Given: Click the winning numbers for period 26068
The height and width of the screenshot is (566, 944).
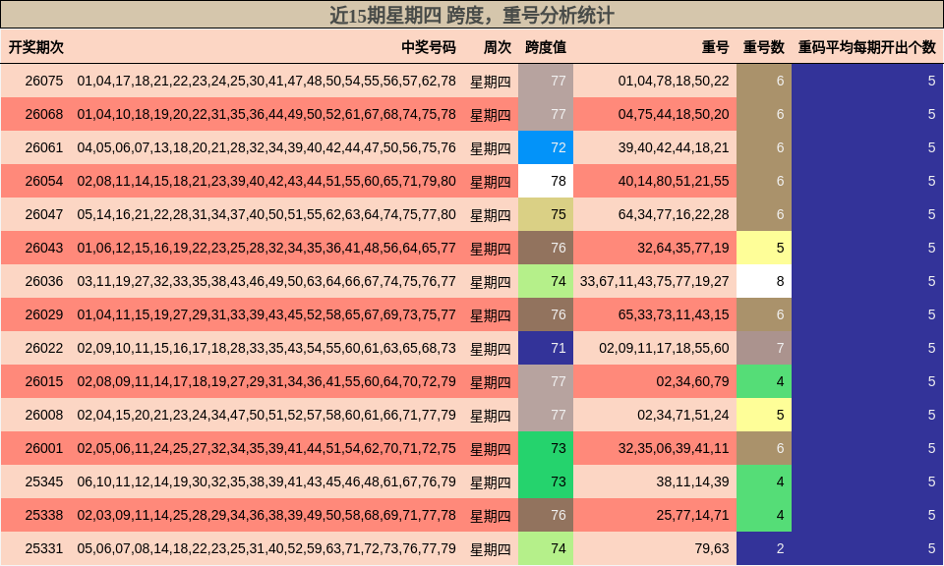Looking at the screenshot, I should (x=268, y=114).
